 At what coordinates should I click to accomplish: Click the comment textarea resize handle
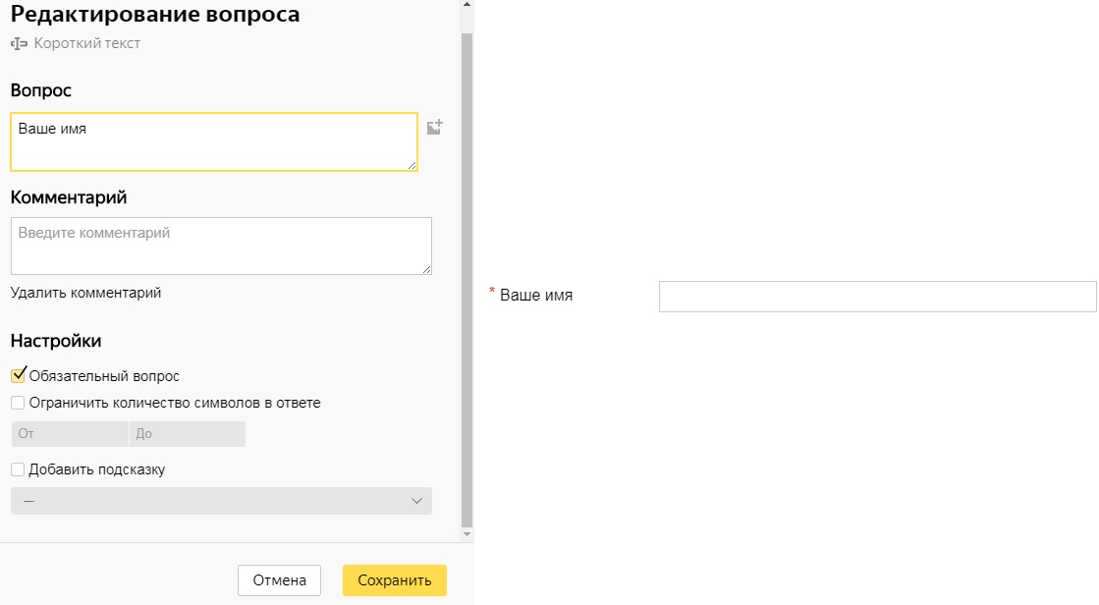click(x=425, y=268)
